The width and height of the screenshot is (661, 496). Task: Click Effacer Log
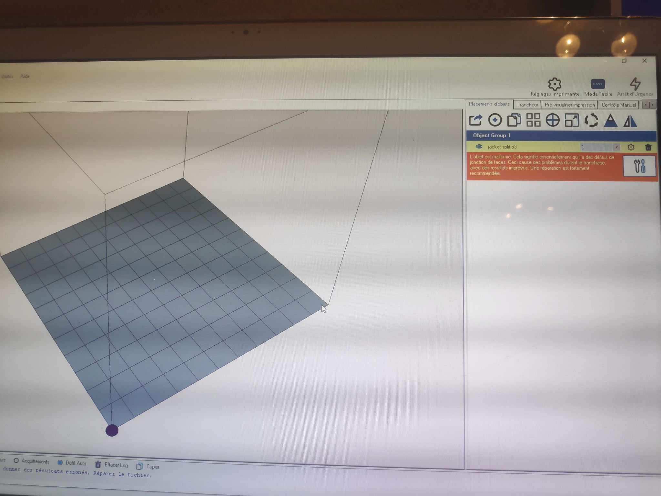[x=111, y=465]
